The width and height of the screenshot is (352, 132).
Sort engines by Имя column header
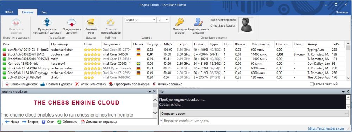click(25, 44)
